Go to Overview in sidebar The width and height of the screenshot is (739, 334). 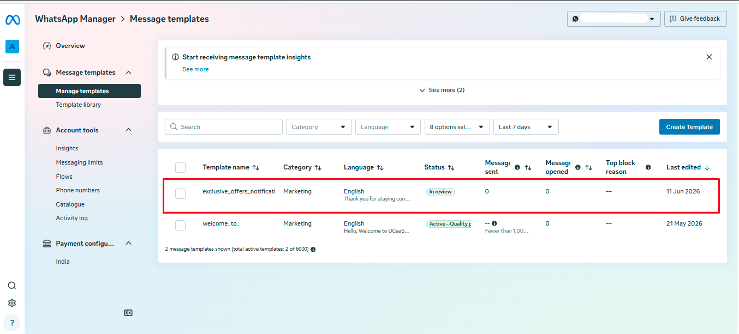pos(70,46)
